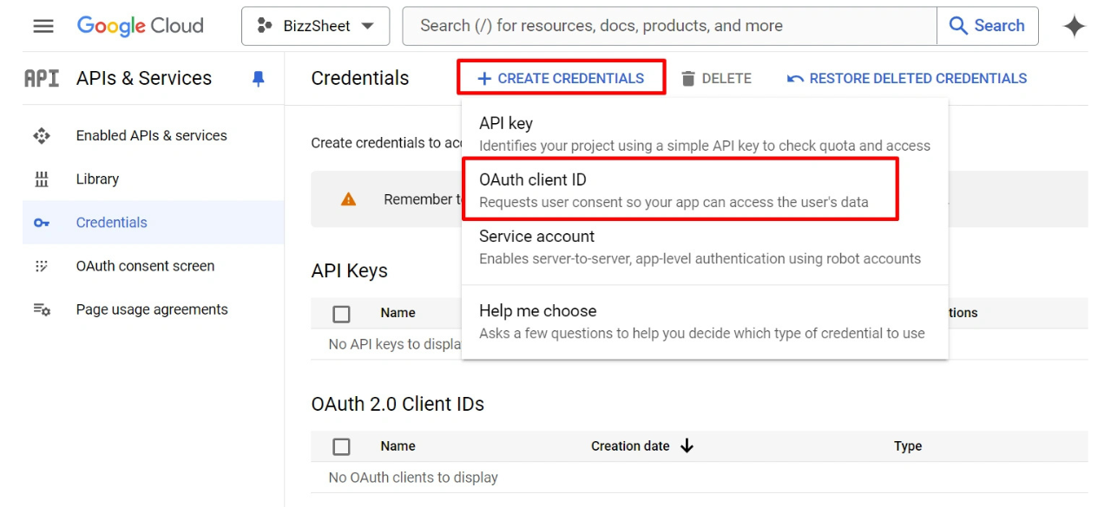The height and width of the screenshot is (507, 1111).
Task: Click the API Keys section heading
Action: 350,270
